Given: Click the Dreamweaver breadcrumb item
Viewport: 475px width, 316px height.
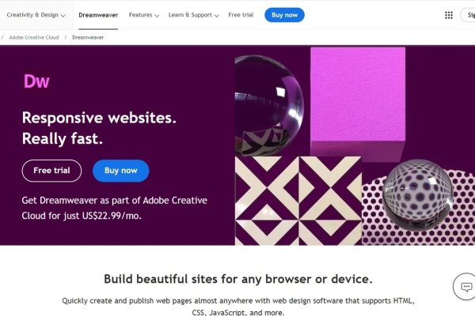Looking at the screenshot, I should coord(88,37).
